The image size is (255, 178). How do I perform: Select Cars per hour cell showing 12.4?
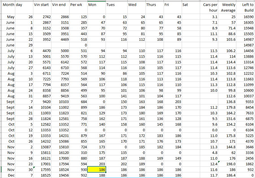pos(210,164)
